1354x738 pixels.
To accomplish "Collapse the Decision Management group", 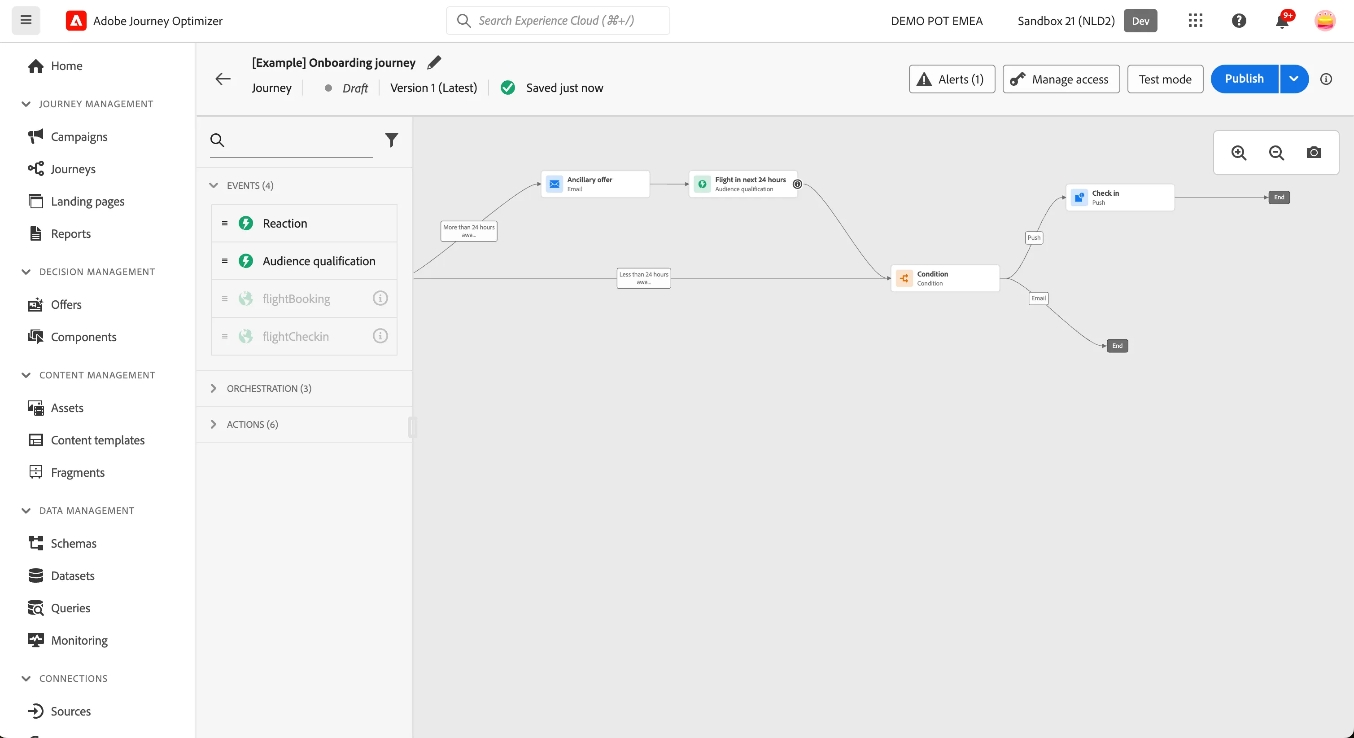I will [26, 272].
